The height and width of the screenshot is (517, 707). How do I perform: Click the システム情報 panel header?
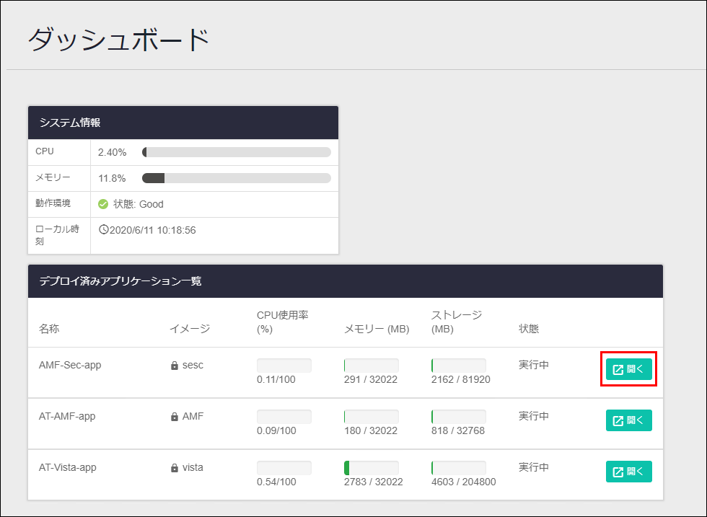tap(183, 123)
